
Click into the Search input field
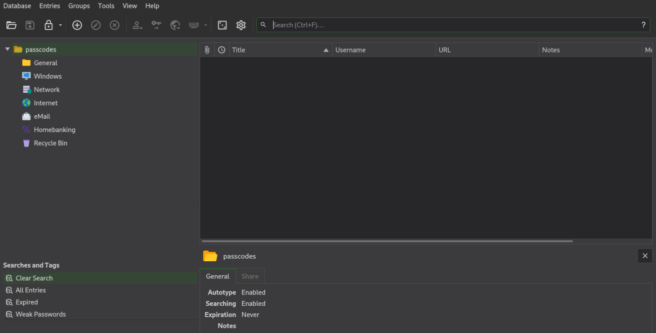tap(445, 25)
